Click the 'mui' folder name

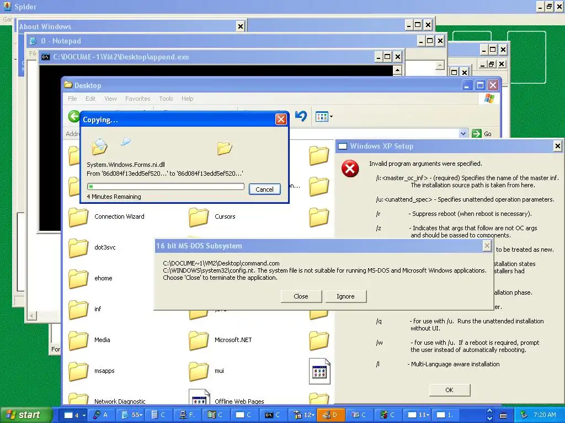(x=219, y=371)
